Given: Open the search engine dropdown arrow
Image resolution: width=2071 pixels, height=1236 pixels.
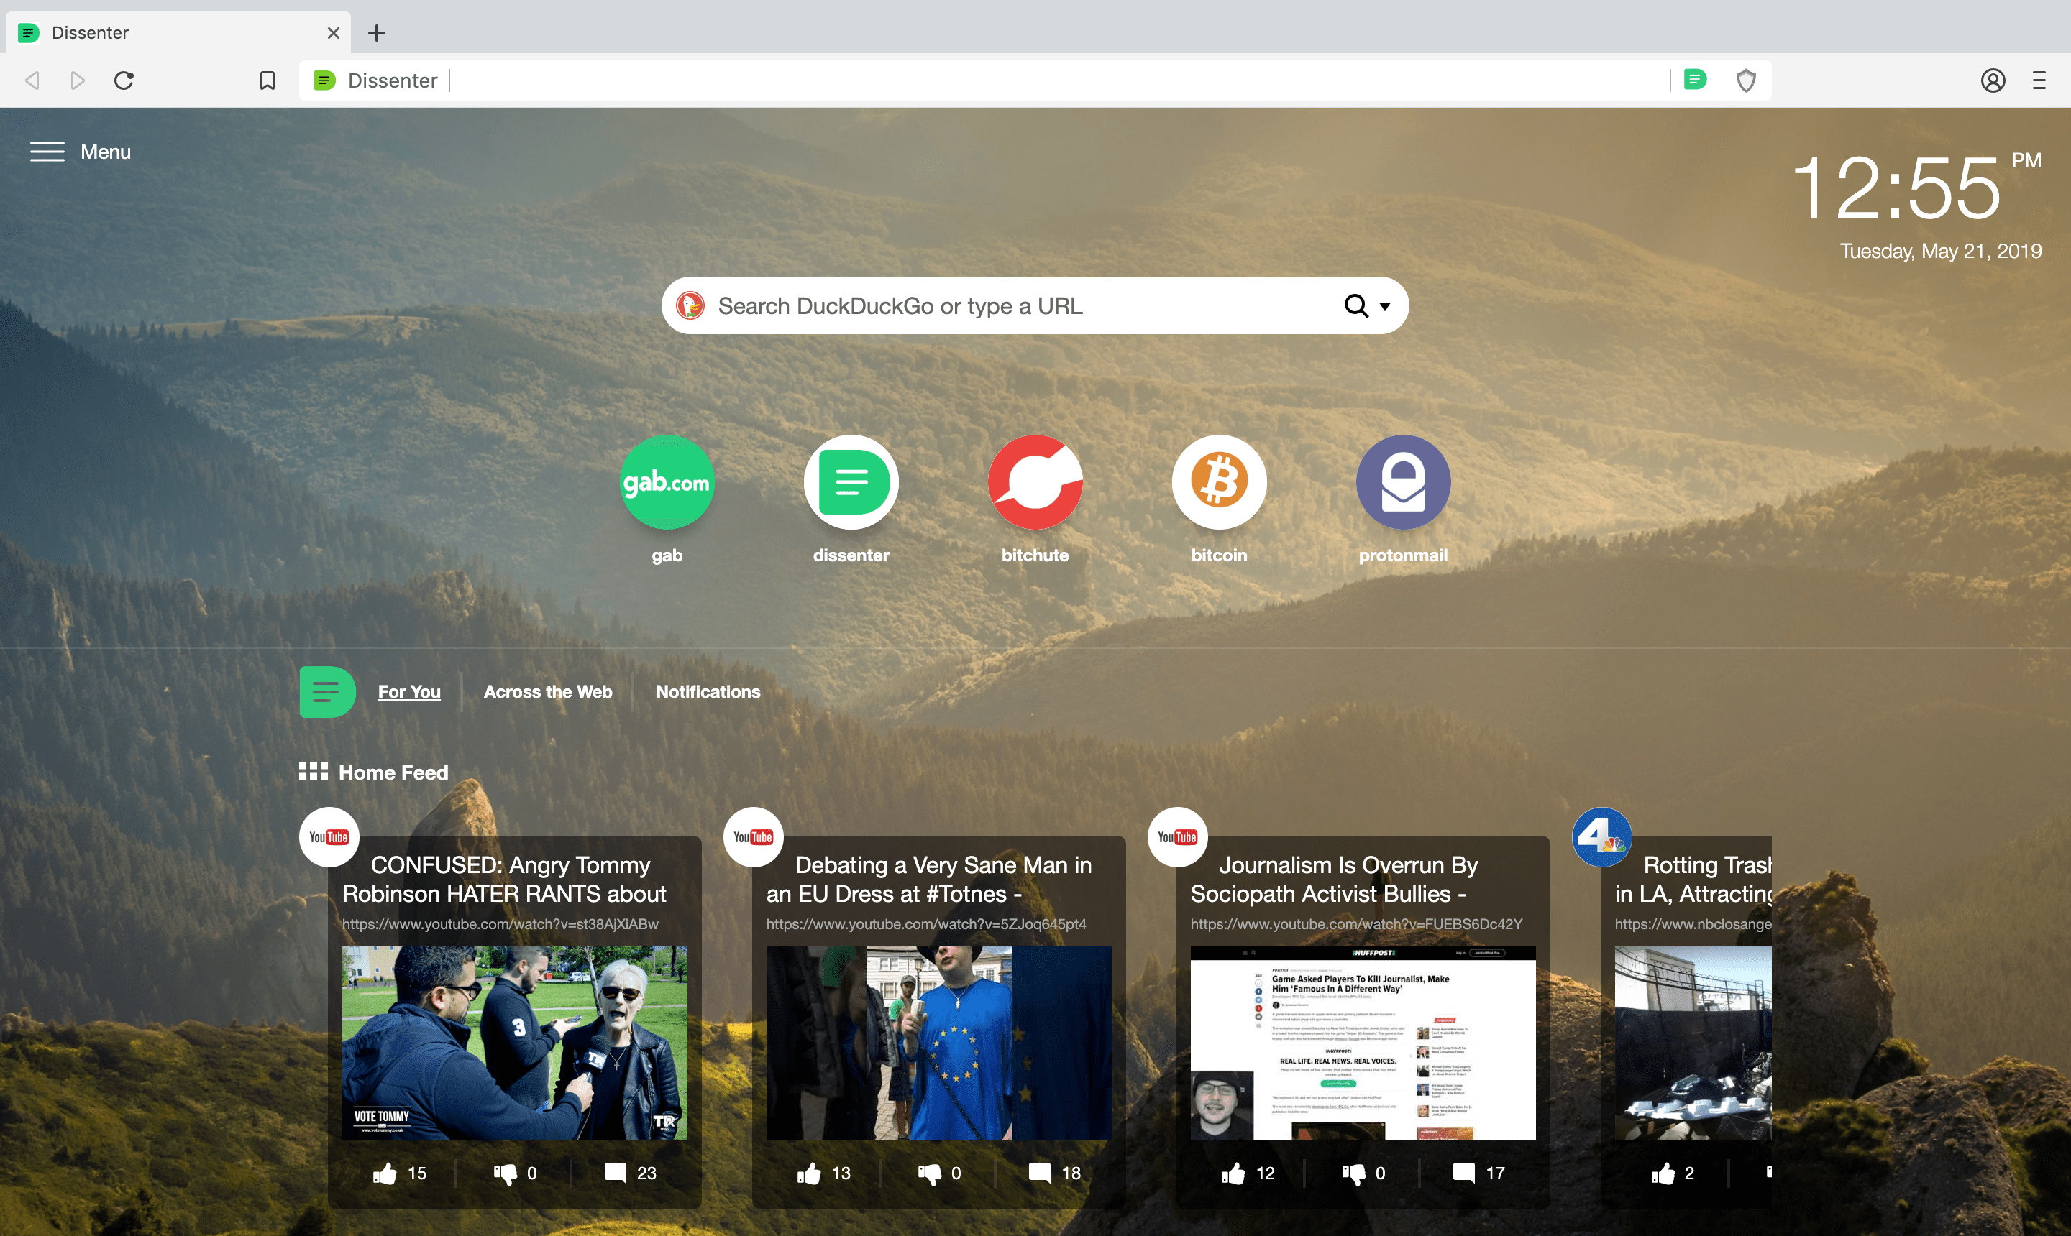Looking at the screenshot, I should pyautogui.click(x=1385, y=305).
